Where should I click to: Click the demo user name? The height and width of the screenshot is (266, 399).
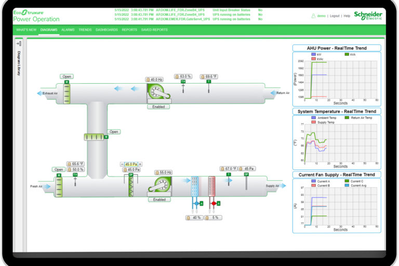[x=322, y=16]
